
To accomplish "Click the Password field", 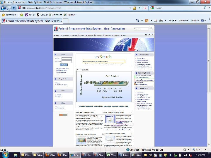I will click(x=67, y=61).
